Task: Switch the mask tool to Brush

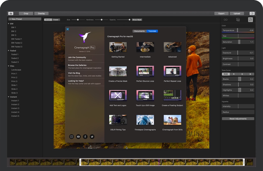Action: (48, 20)
